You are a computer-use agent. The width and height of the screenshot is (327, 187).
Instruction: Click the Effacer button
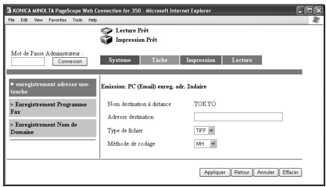click(x=290, y=172)
